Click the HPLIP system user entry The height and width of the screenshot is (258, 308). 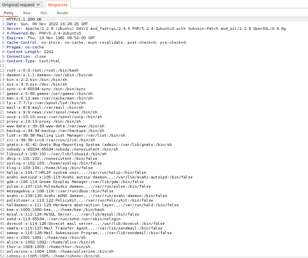coord(76,172)
